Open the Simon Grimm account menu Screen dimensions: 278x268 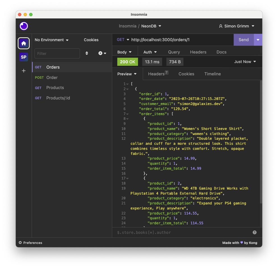(236, 26)
